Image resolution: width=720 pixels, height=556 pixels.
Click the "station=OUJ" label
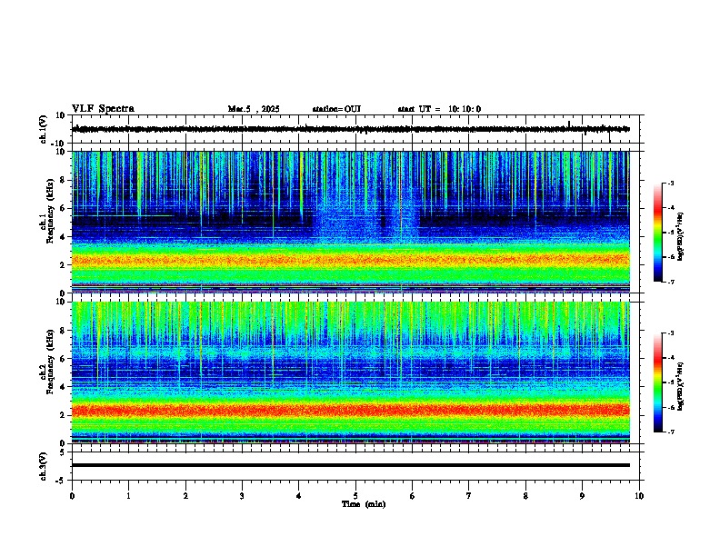336,109
